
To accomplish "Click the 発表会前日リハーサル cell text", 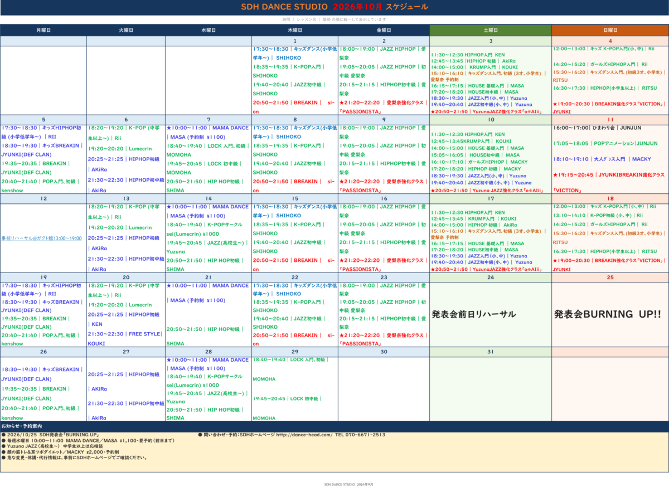I will (474, 314).
